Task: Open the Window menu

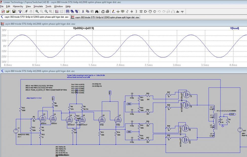Action: click(59, 6)
